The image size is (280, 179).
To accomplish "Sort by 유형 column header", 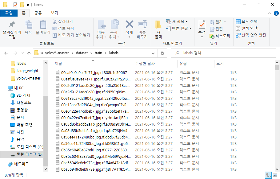I will pos(196,64).
